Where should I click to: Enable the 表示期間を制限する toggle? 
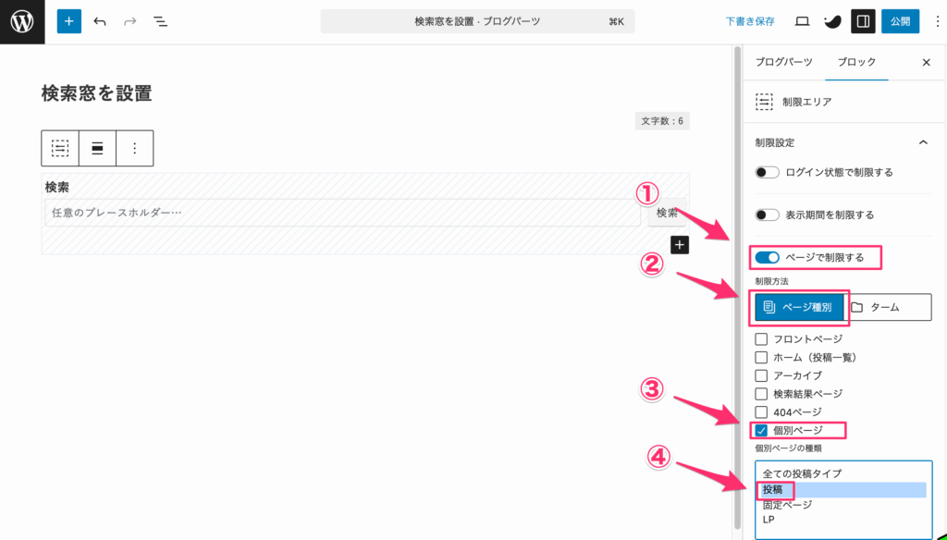tap(768, 215)
